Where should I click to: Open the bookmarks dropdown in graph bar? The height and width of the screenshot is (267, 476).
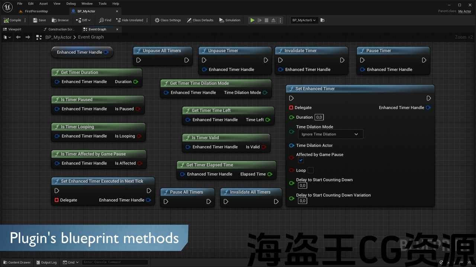point(7,37)
